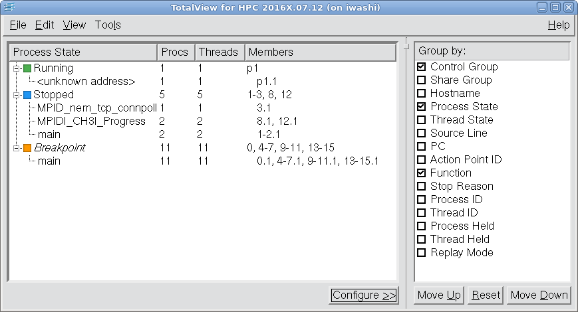Viewport: 578px width, 312px height.
Task: Check the Thread State checkbox
Action: point(421,120)
